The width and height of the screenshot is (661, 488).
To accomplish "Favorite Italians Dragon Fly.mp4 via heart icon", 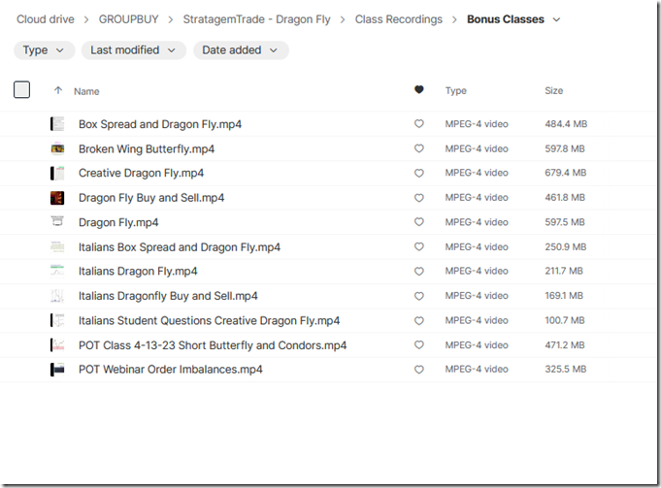I will (418, 272).
